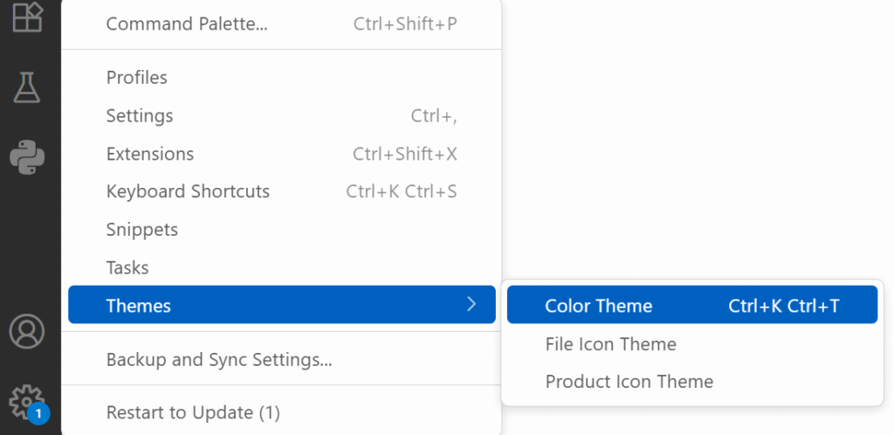
Task: Open the Python sidebar icon
Action: click(x=26, y=156)
